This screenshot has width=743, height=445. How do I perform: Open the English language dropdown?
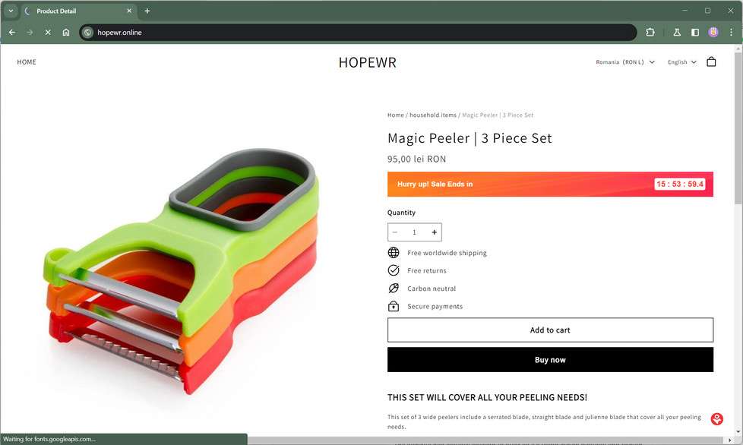point(682,62)
